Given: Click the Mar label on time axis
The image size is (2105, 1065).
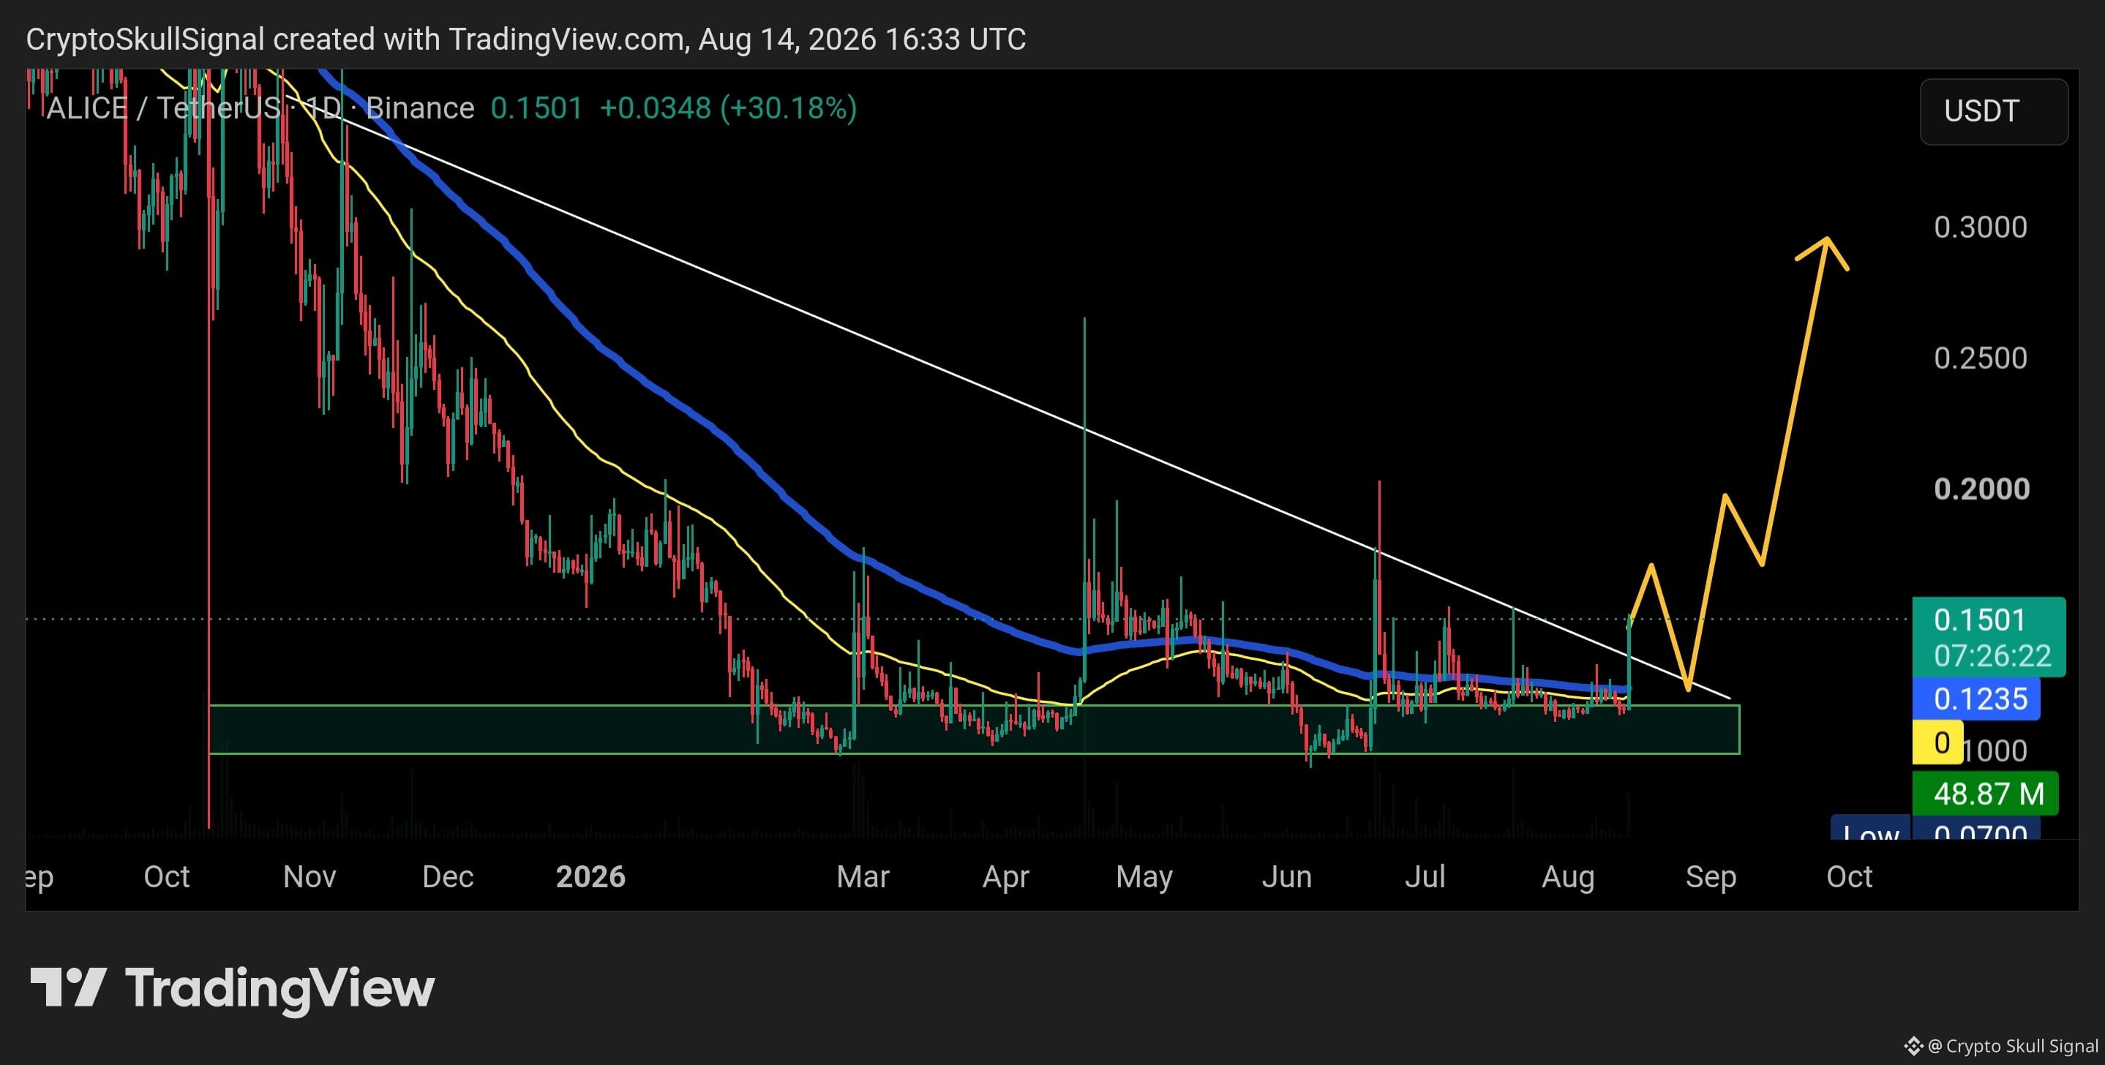Looking at the screenshot, I should coord(863,876).
